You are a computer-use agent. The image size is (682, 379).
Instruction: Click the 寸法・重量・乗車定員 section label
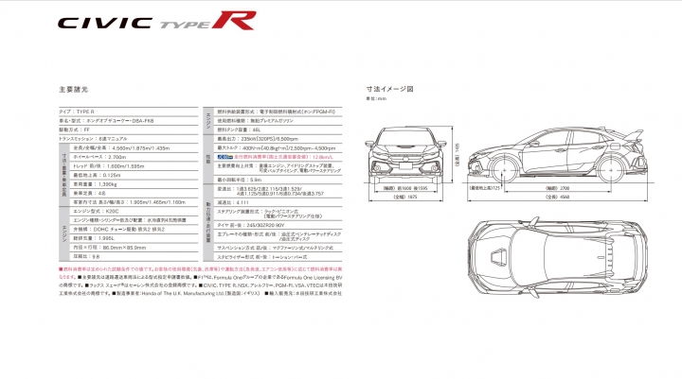(x=64, y=176)
